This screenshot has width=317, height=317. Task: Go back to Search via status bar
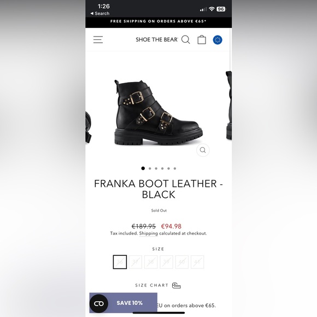click(100, 13)
